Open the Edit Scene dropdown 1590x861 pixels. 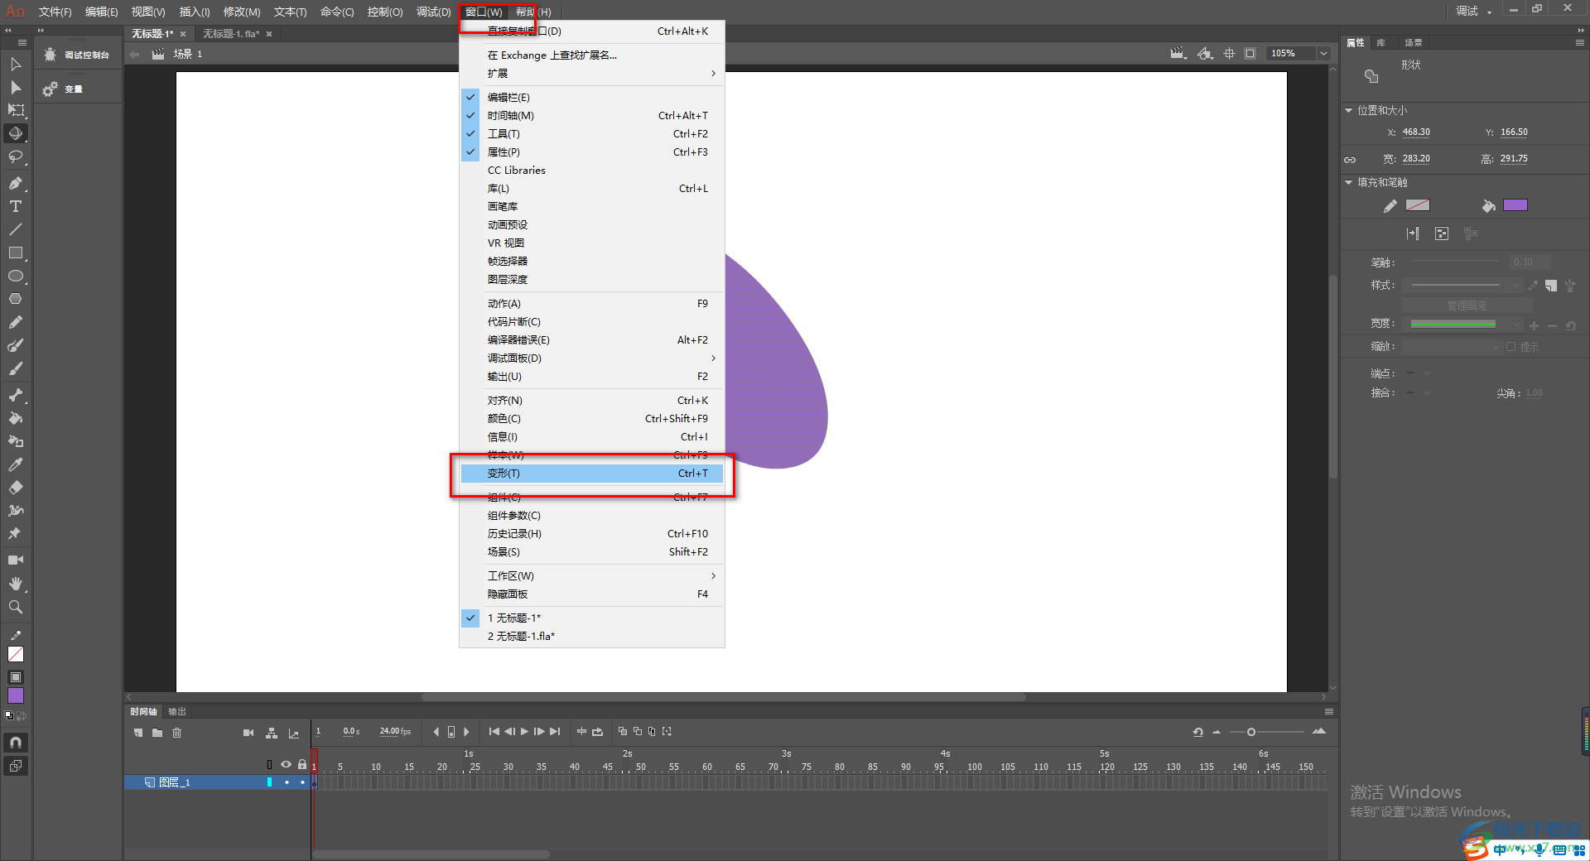[1178, 54]
